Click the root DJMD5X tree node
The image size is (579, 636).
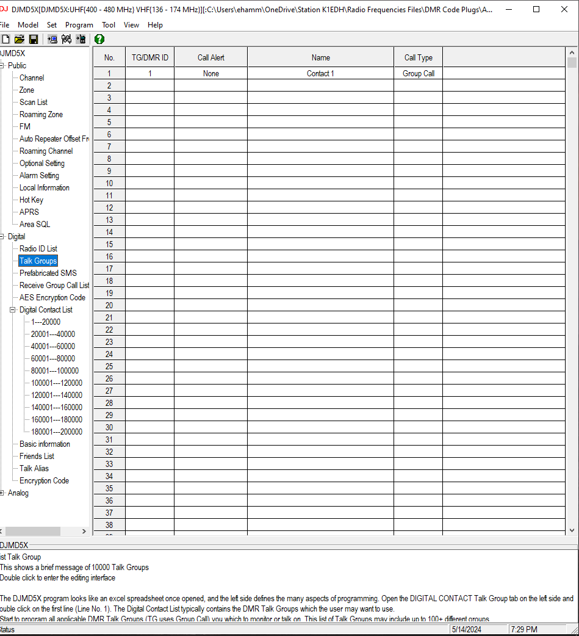pyautogui.click(x=13, y=53)
